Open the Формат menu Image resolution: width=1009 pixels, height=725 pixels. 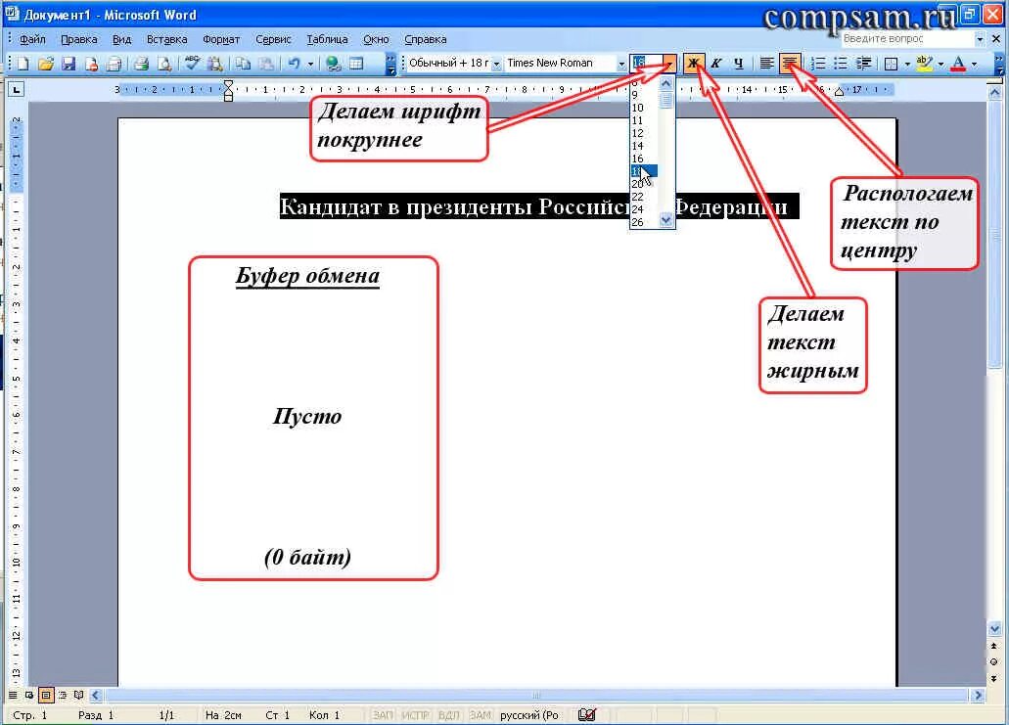coord(221,39)
